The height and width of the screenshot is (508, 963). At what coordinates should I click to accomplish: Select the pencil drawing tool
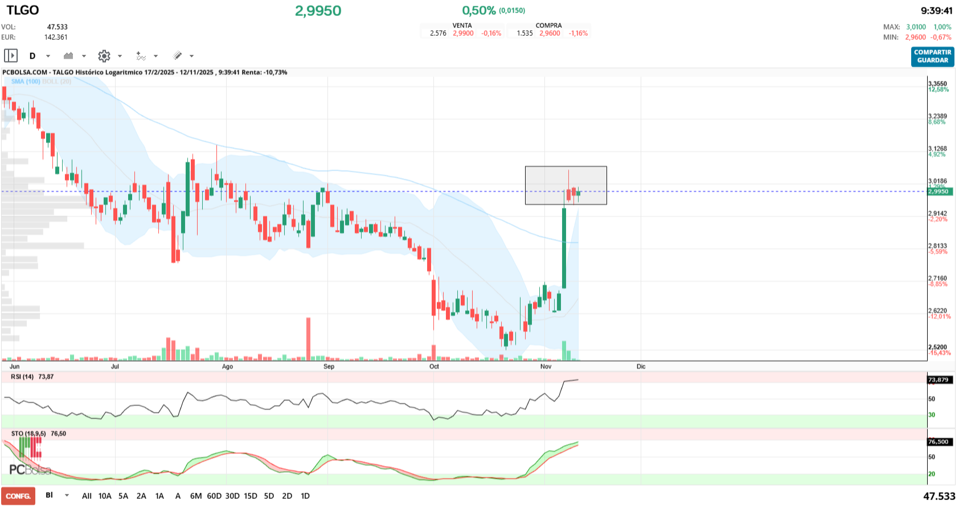178,56
